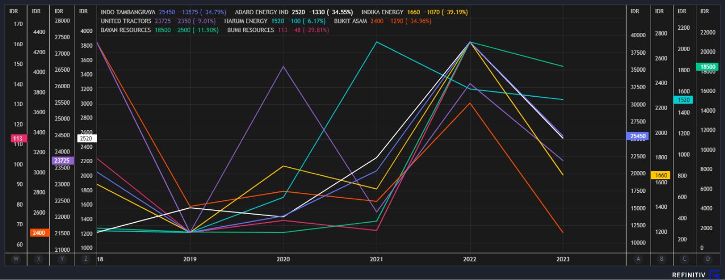Click the ADARO ENERGY IND legend label
This screenshot has height=280, width=725.
[261, 12]
